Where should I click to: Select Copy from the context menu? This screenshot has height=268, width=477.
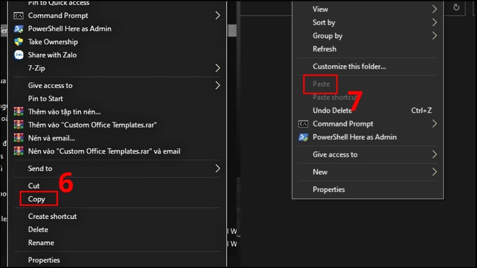coord(37,199)
